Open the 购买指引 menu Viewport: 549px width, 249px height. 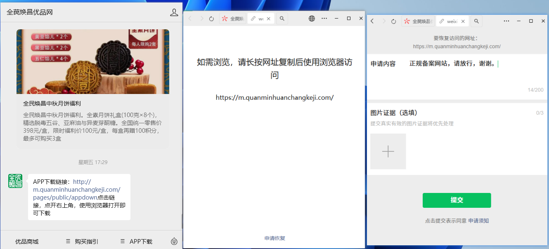point(82,242)
